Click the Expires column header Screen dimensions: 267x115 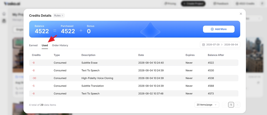tap(190, 55)
